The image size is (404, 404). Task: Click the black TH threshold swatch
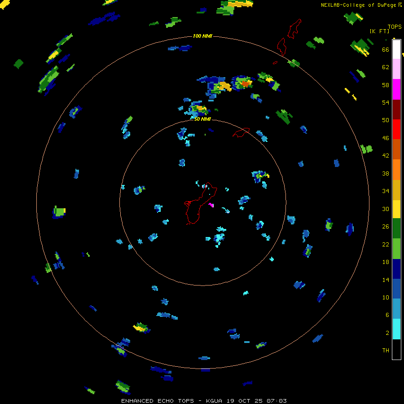click(396, 349)
